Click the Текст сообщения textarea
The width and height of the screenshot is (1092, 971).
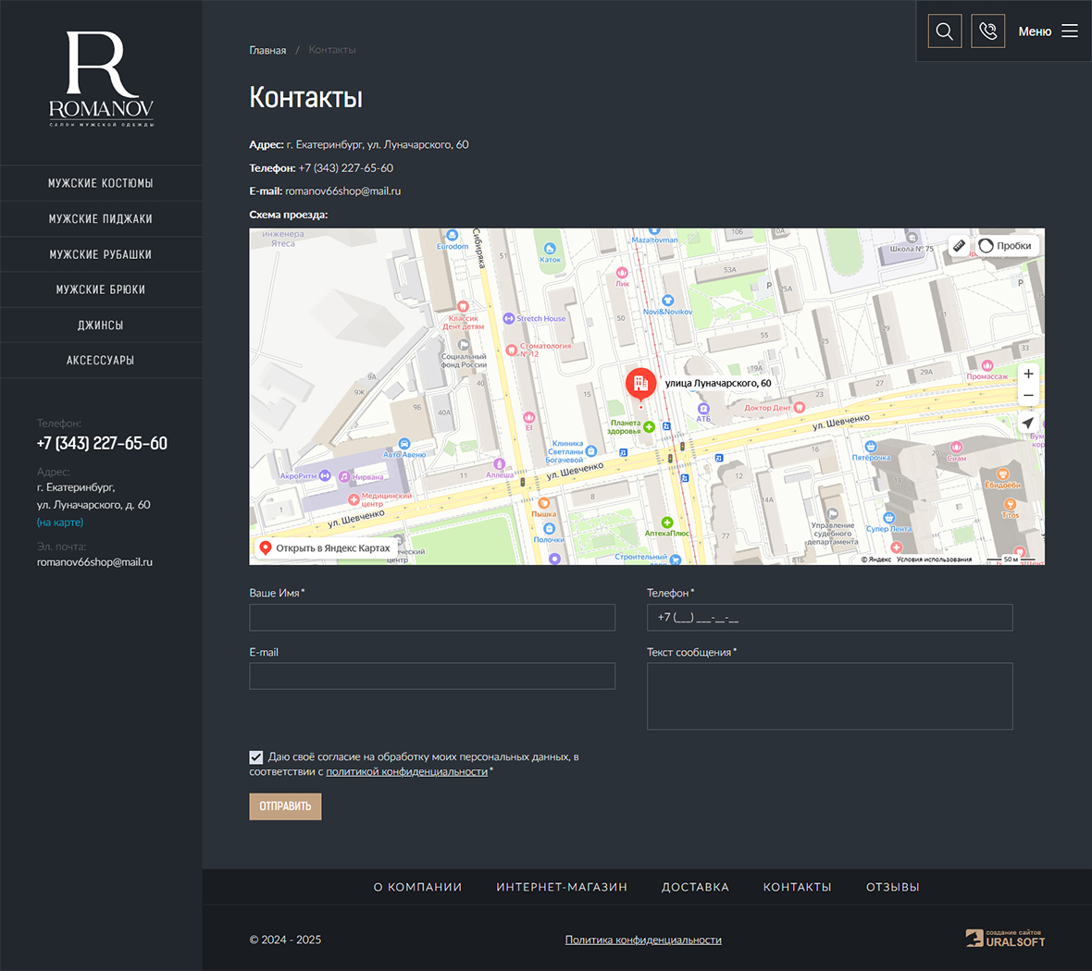pos(829,696)
